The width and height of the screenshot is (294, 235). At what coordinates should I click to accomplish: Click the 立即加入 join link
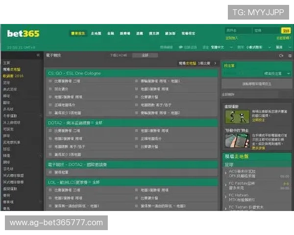click(232, 38)
